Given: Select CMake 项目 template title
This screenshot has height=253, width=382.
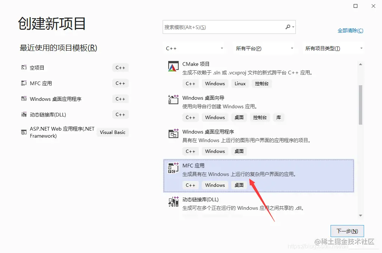Looking at the screenshot, I should point(196,64).
